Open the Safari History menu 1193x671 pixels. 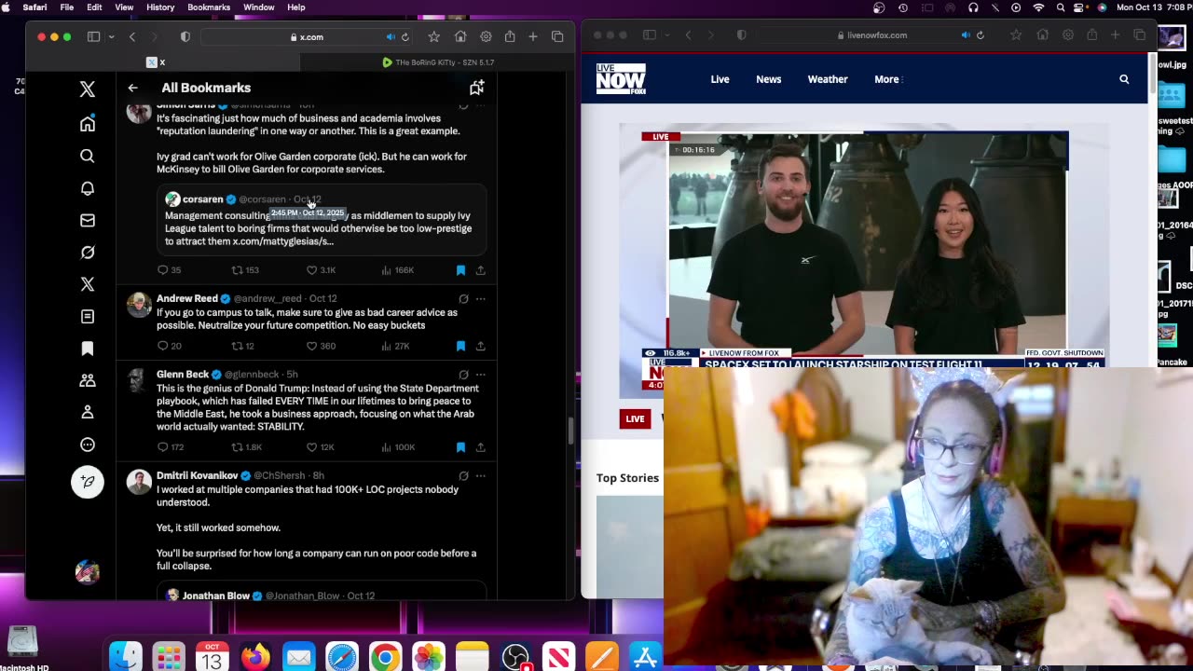(160, 7)
